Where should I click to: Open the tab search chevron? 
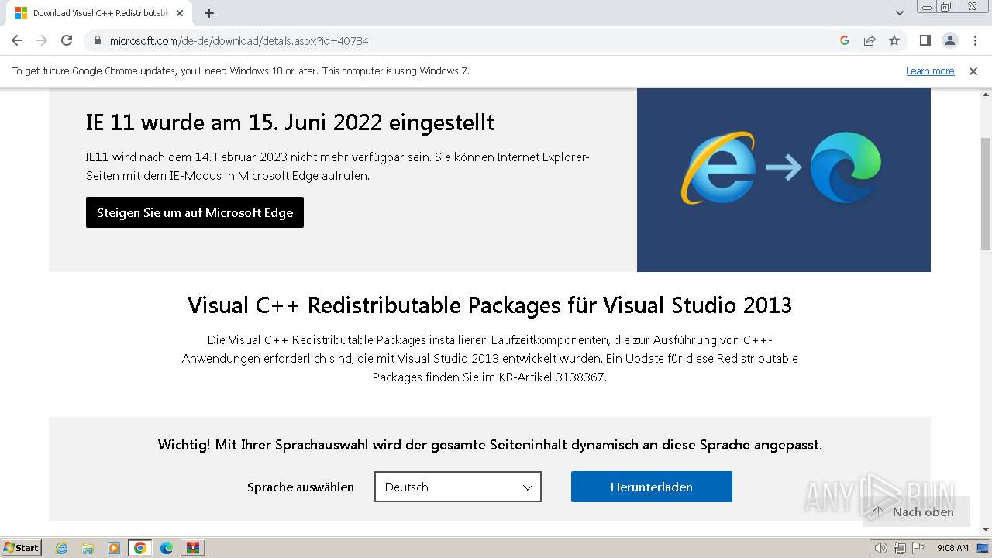click(x=900, y=13)
